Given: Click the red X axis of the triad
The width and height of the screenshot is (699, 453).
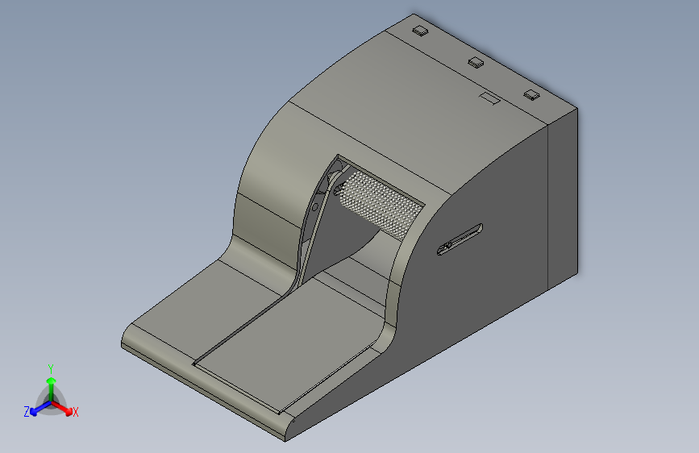Looking at the screenshot, I should (64, 409).
